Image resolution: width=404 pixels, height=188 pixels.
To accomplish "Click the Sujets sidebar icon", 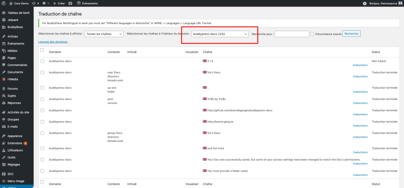I will pyautogui.click(x=4, y=96).
